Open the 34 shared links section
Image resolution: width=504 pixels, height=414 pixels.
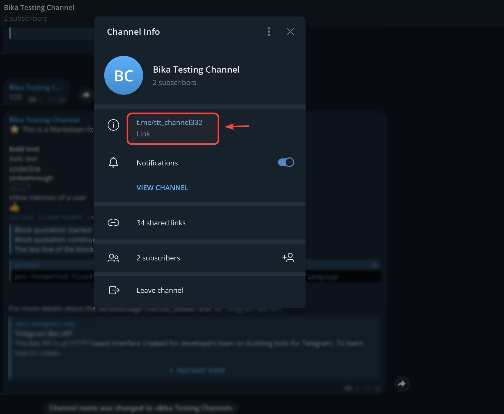pos(161,223)
